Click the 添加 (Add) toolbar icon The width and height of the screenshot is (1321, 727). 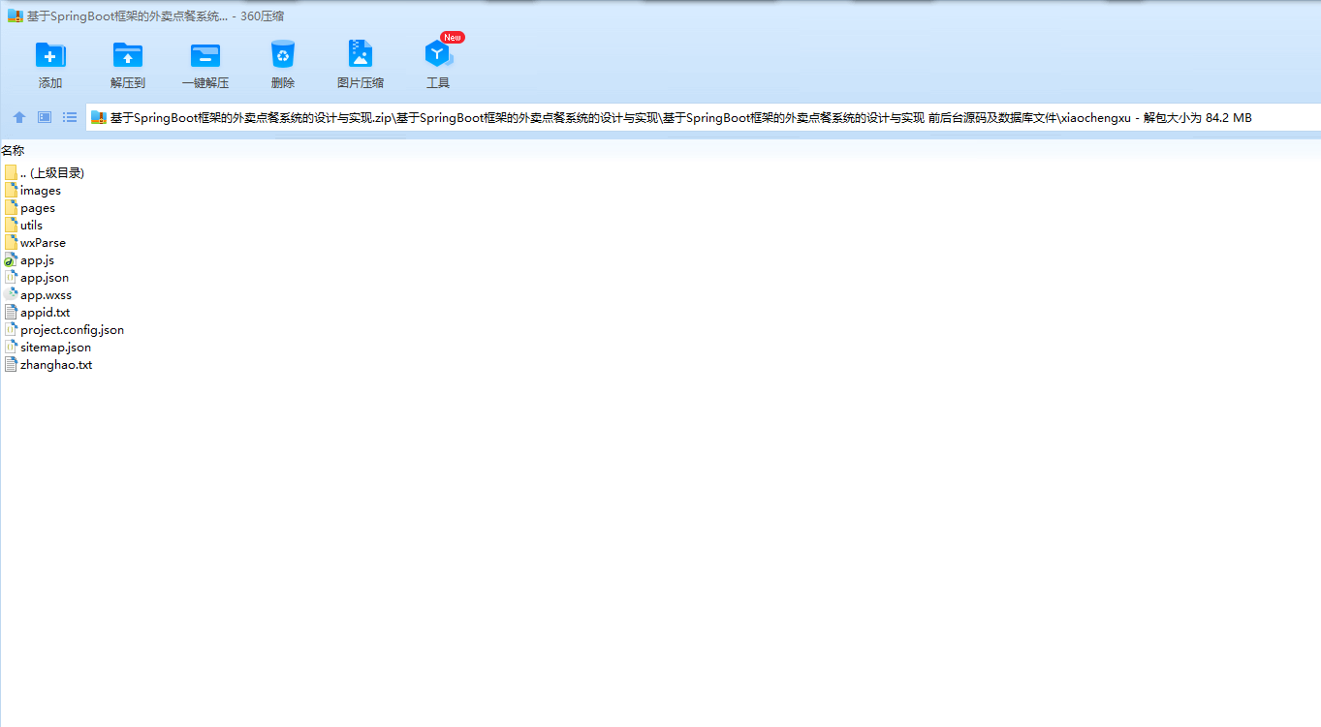point(50,55)
